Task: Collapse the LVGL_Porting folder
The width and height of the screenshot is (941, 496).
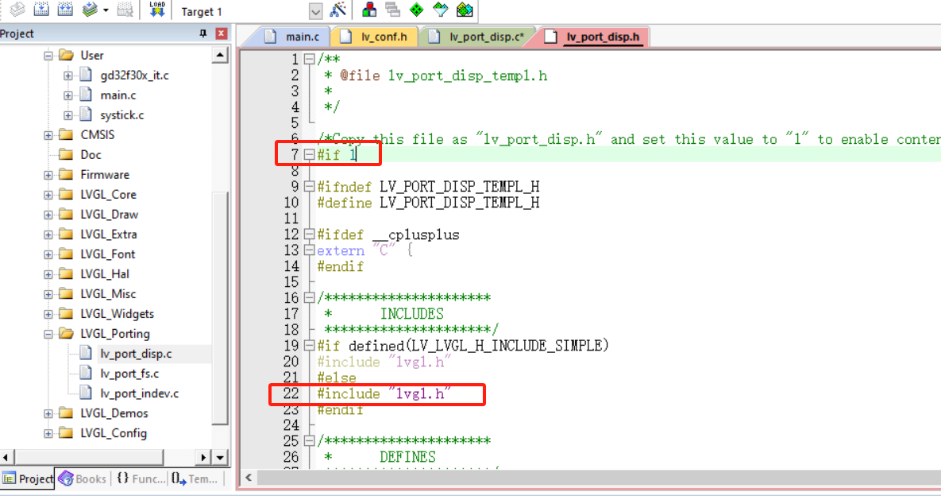Action: click(x=48, y=334)
